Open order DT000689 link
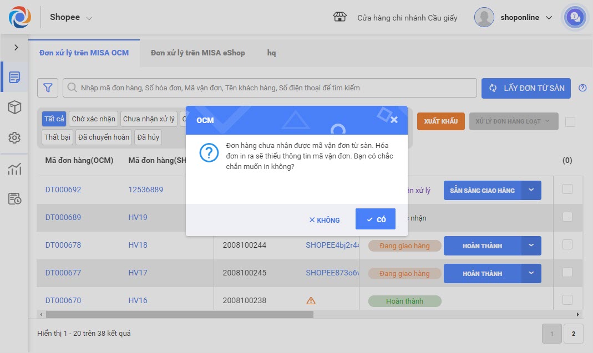593x353 pixels. 63,217
